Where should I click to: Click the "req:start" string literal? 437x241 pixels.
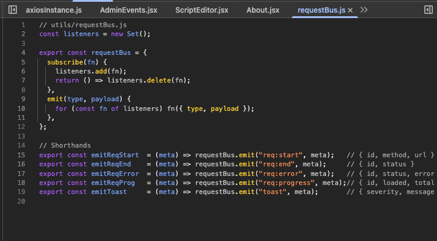(281, 155)
